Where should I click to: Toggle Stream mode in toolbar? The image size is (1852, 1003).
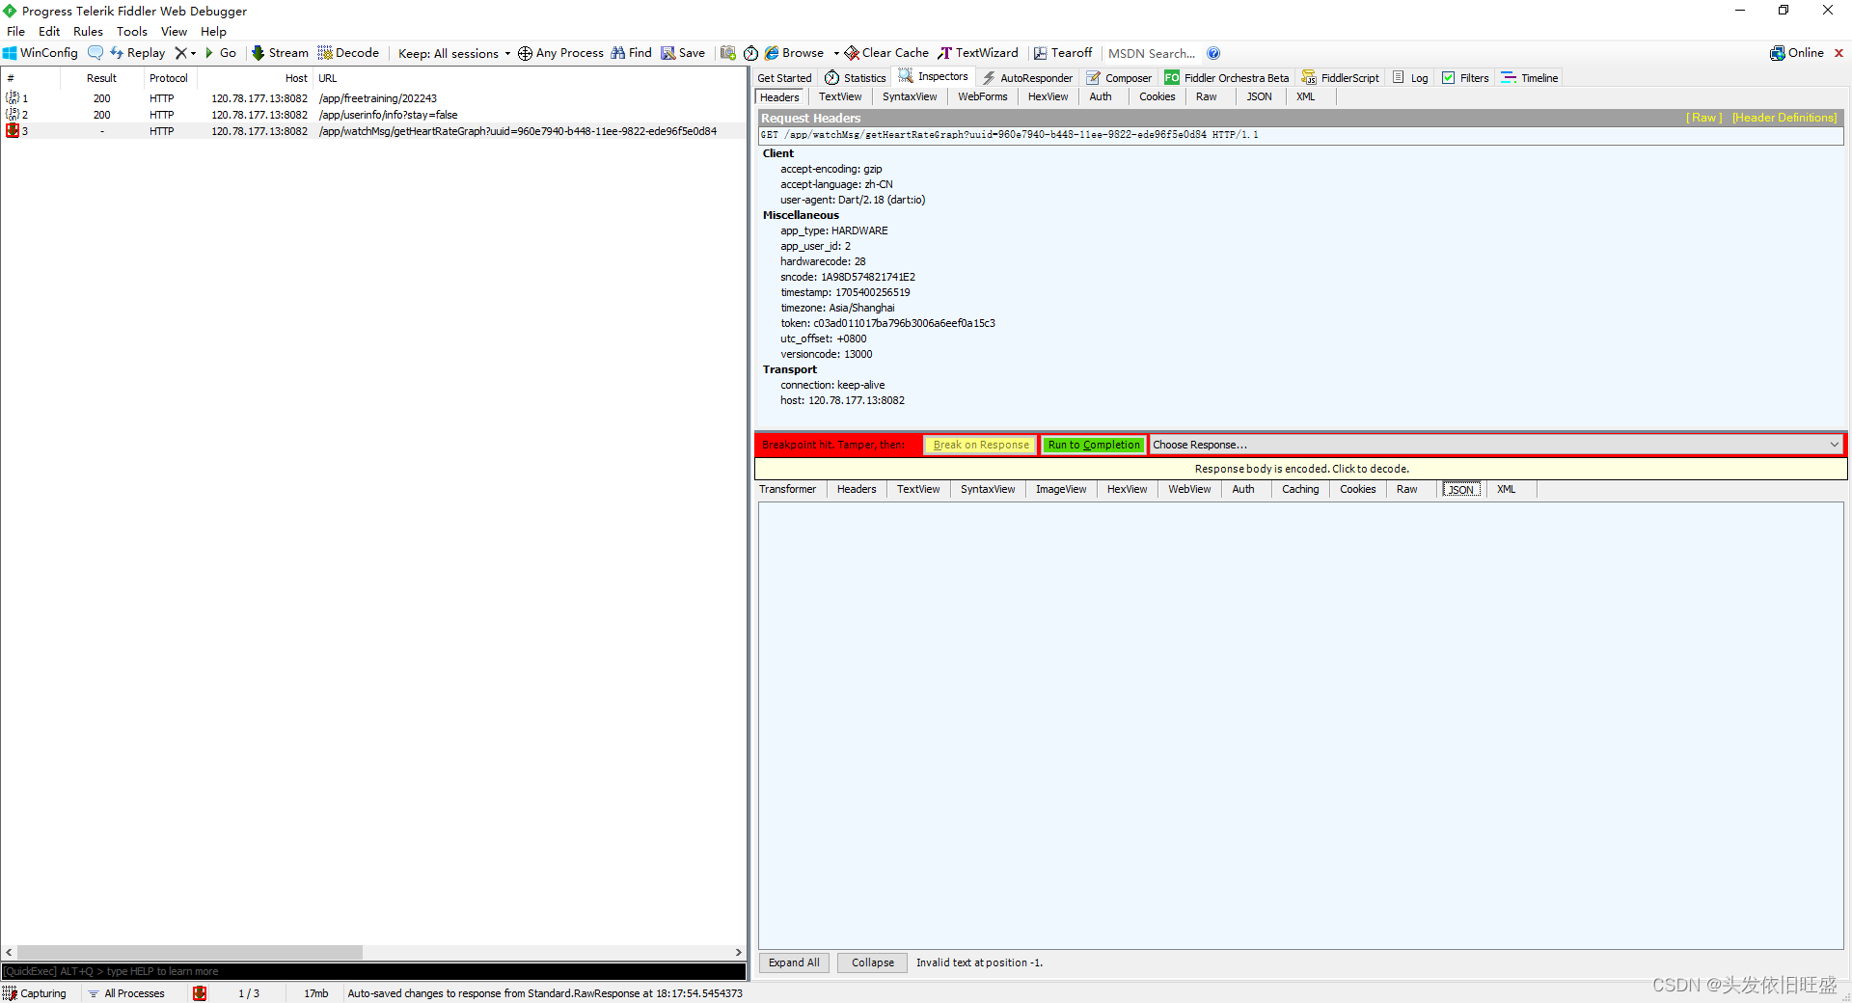(x=280, y=53)
